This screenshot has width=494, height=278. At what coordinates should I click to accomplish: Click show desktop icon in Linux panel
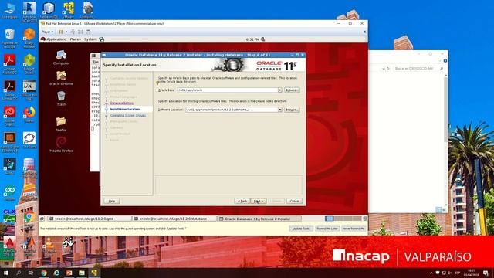(x=42, y=219)
